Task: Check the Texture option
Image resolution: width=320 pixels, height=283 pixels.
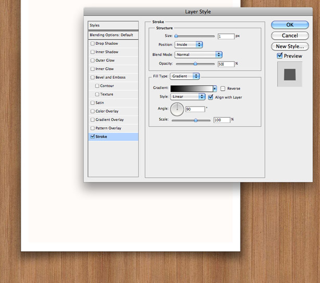Action: (97, 94)
